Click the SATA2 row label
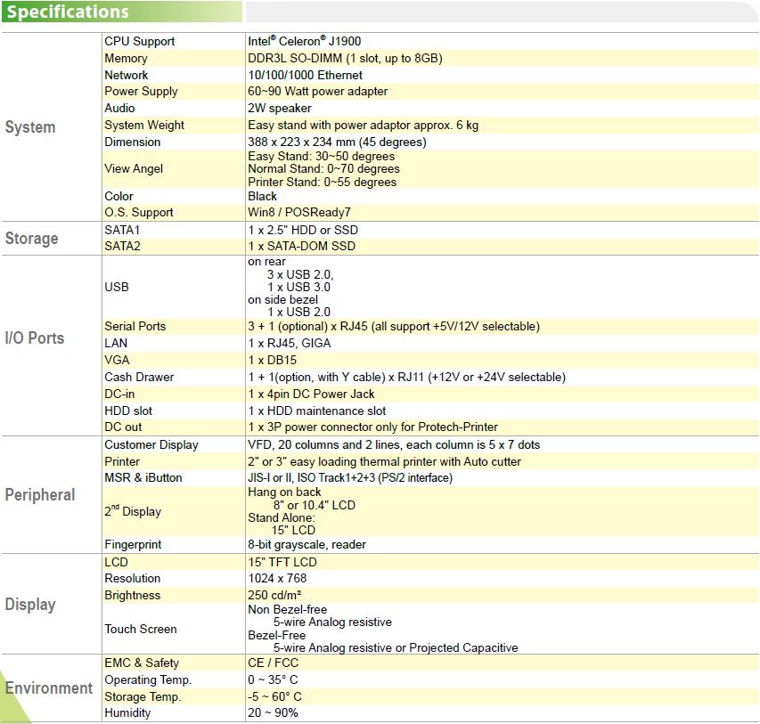 (122, 246)
